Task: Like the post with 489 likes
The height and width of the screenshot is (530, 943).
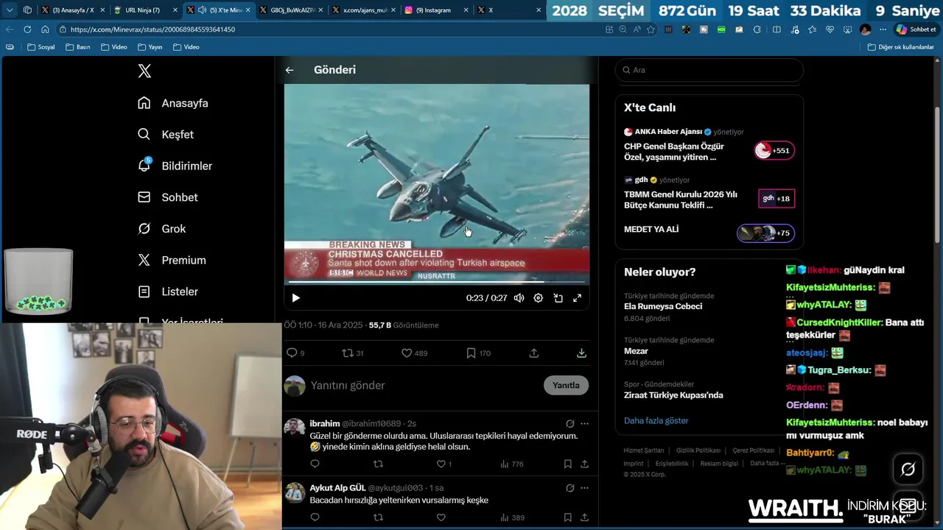Action: [x=413, y=353]
